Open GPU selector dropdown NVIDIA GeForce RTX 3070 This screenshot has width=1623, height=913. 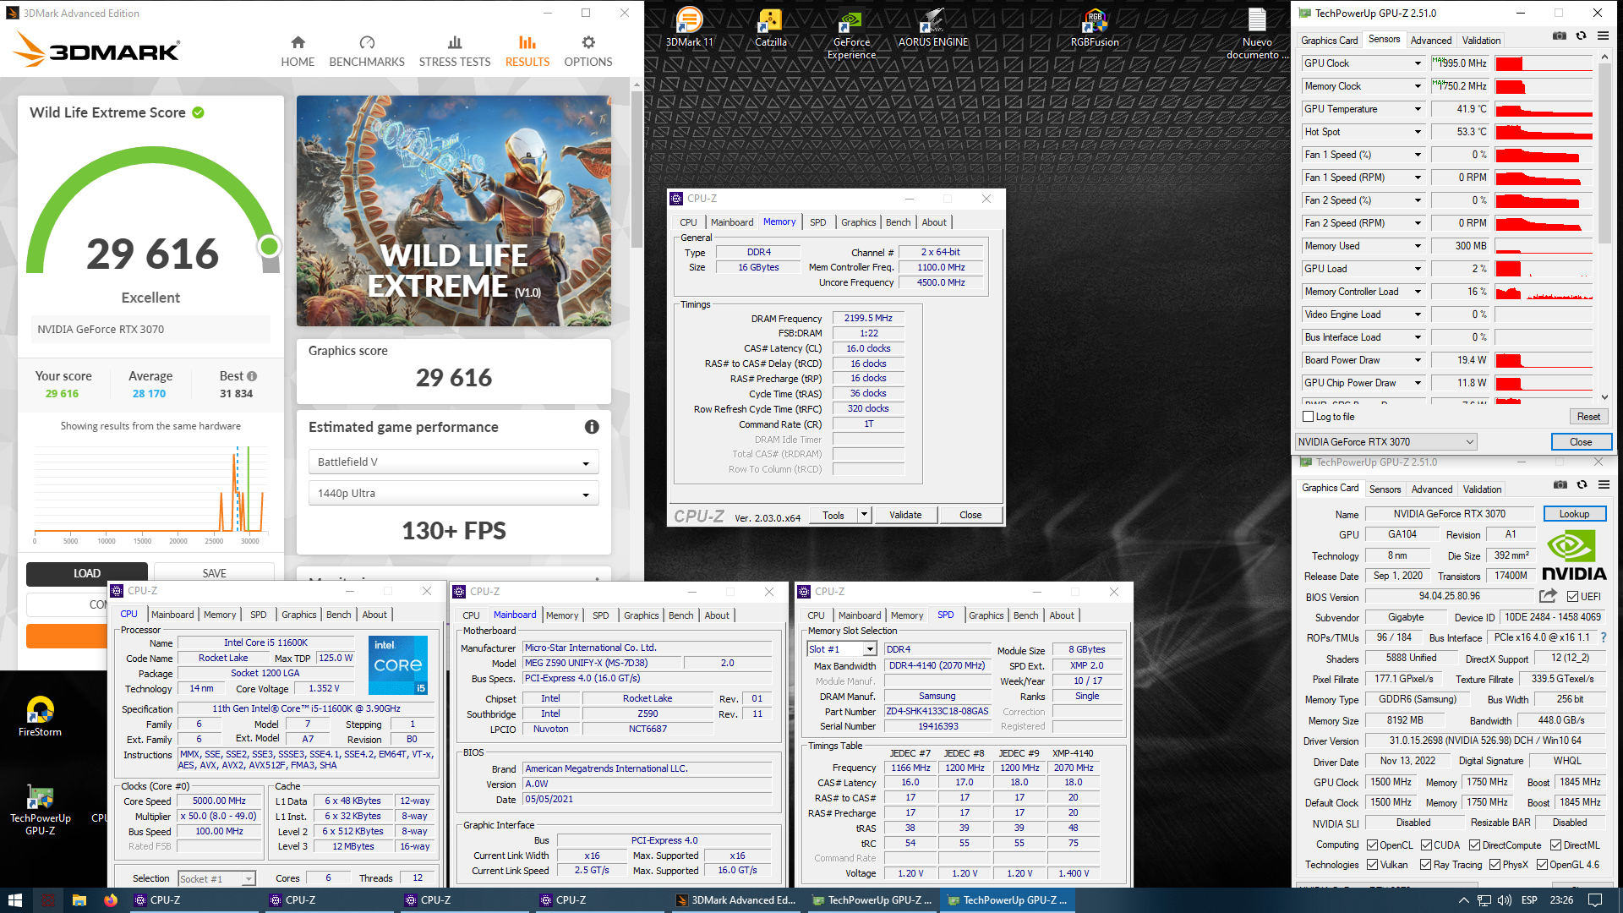pos(1385,442)
